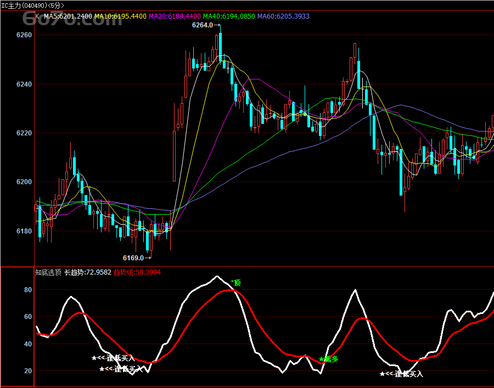
Task: Click the lower-left ★<<-逢低买入 buy marker
Action: 121,369
